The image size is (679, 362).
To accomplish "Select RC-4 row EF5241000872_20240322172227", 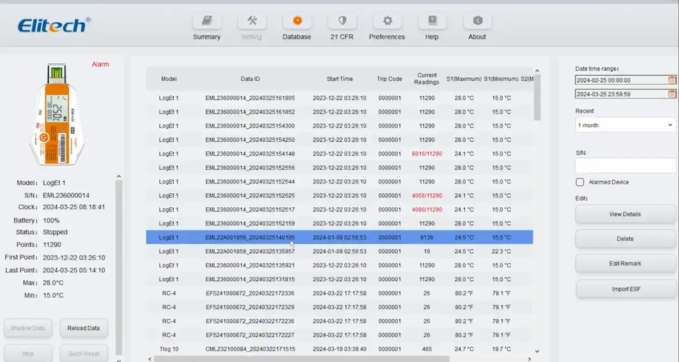I will tap(340, 335).
